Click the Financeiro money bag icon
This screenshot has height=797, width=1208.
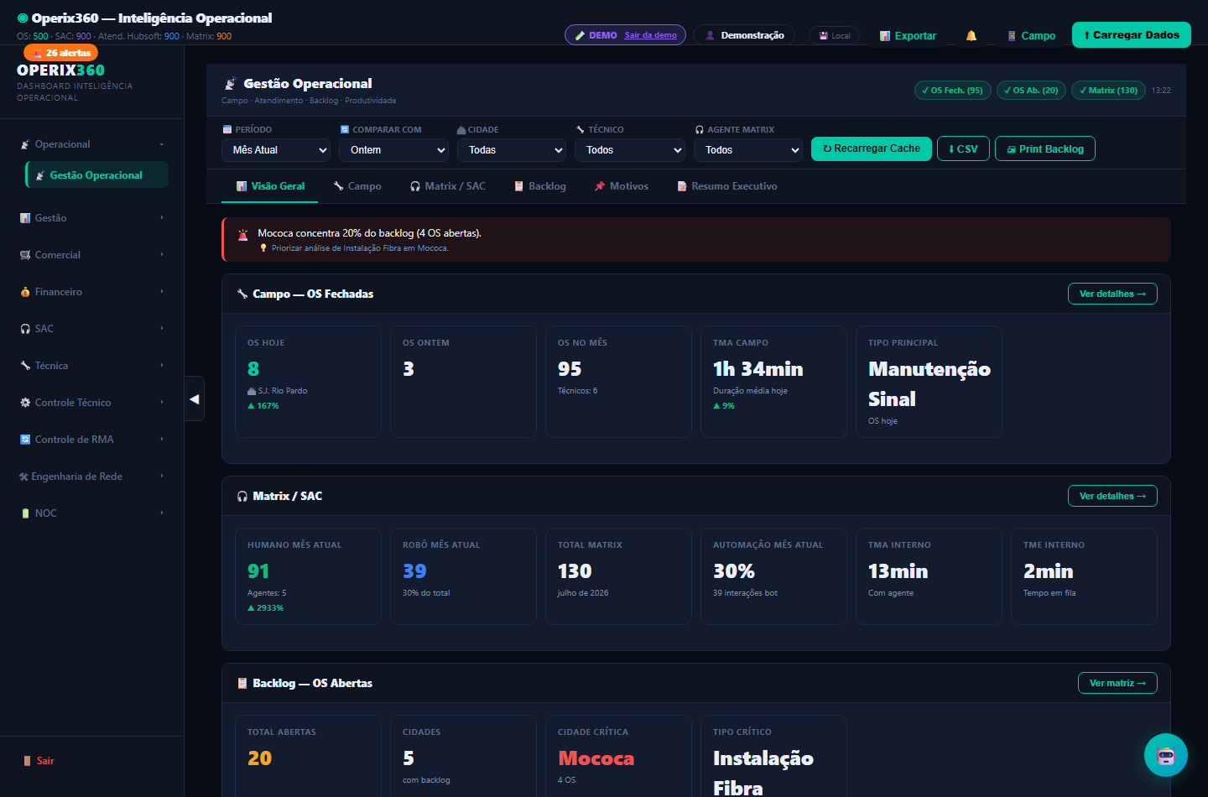click(25, 292)
